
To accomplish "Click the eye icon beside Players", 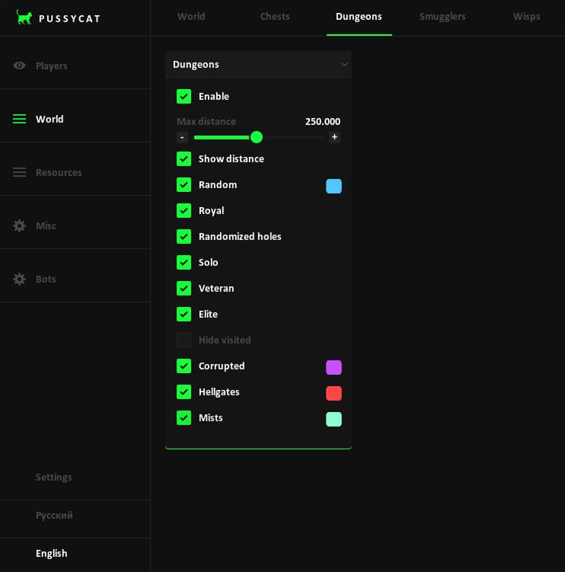I will [19, 66].
